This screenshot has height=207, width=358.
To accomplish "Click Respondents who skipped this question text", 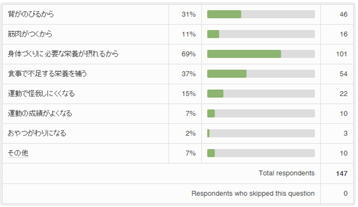I will (x=253, y=194).
